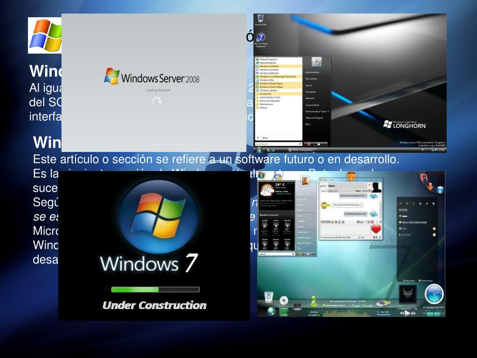Expand the Accessories folder in Start menu

click(279, 94)
